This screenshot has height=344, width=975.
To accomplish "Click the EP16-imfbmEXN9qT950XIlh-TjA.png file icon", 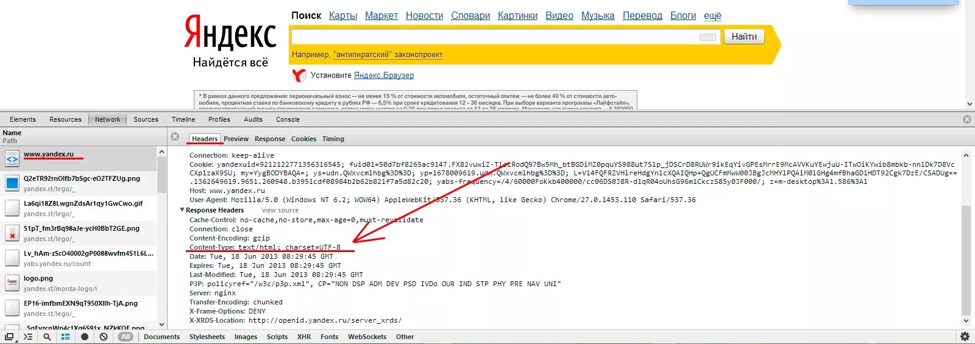I will coord(12,308).
